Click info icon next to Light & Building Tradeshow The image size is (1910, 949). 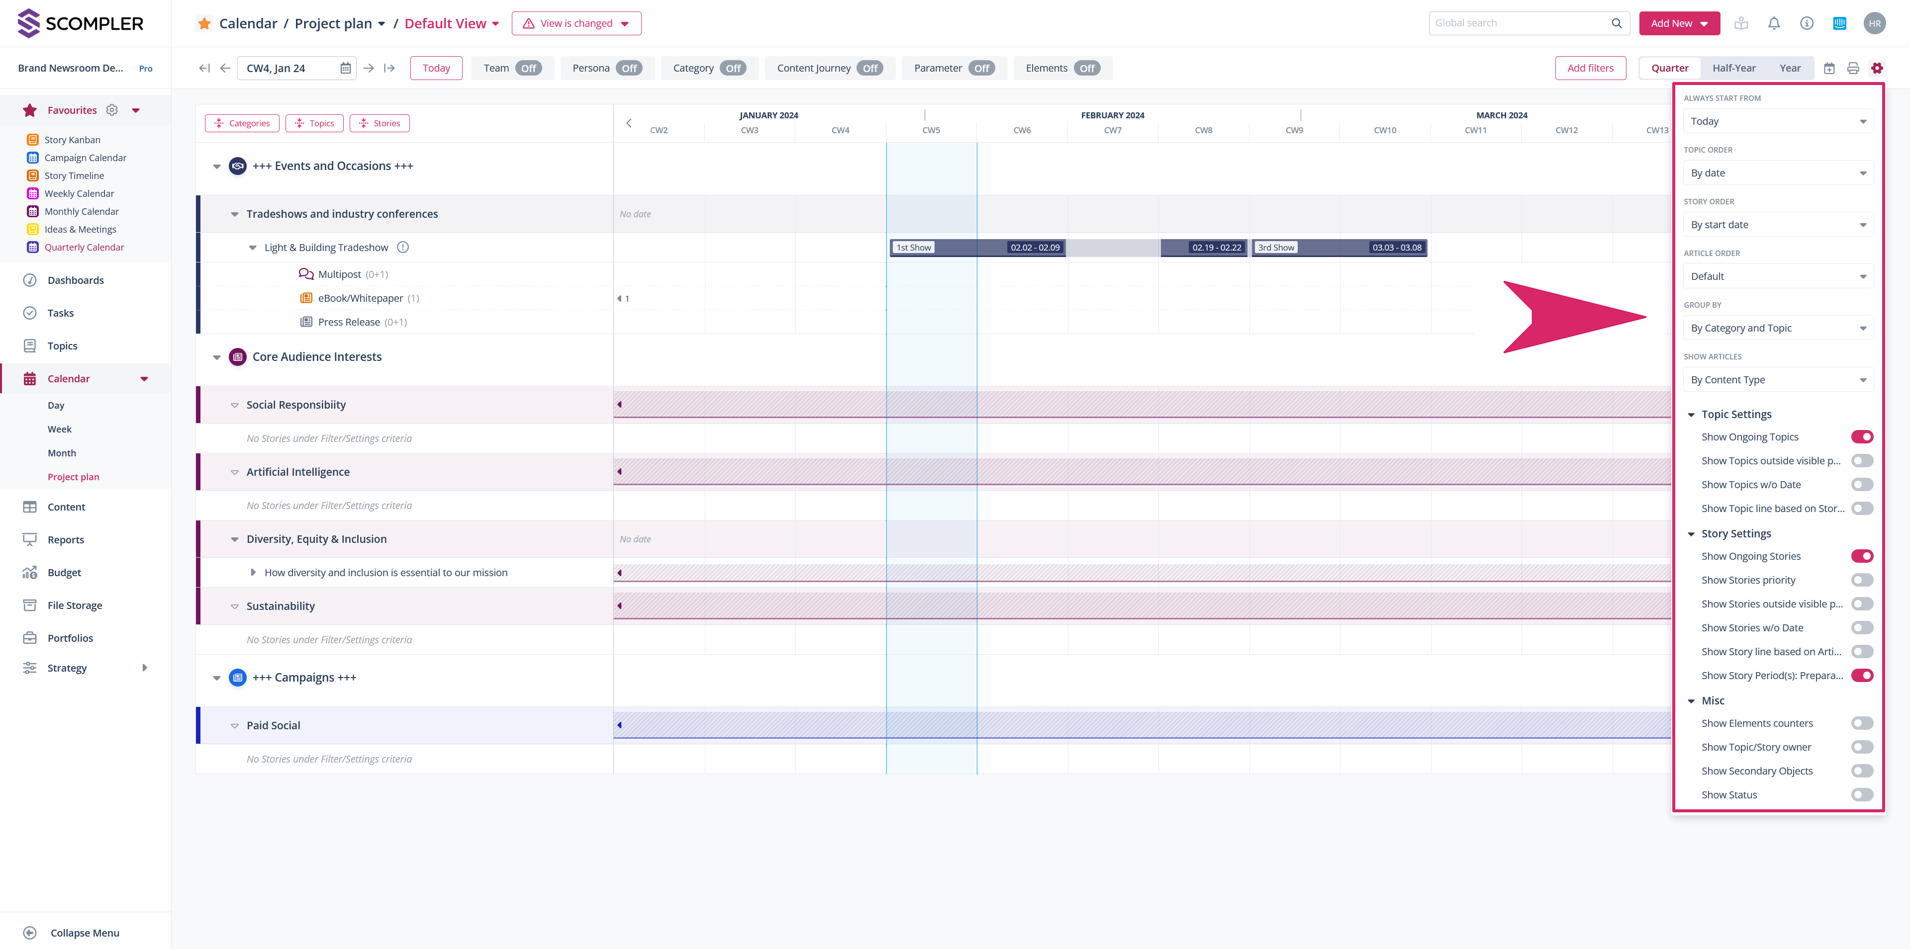(402, 248)
